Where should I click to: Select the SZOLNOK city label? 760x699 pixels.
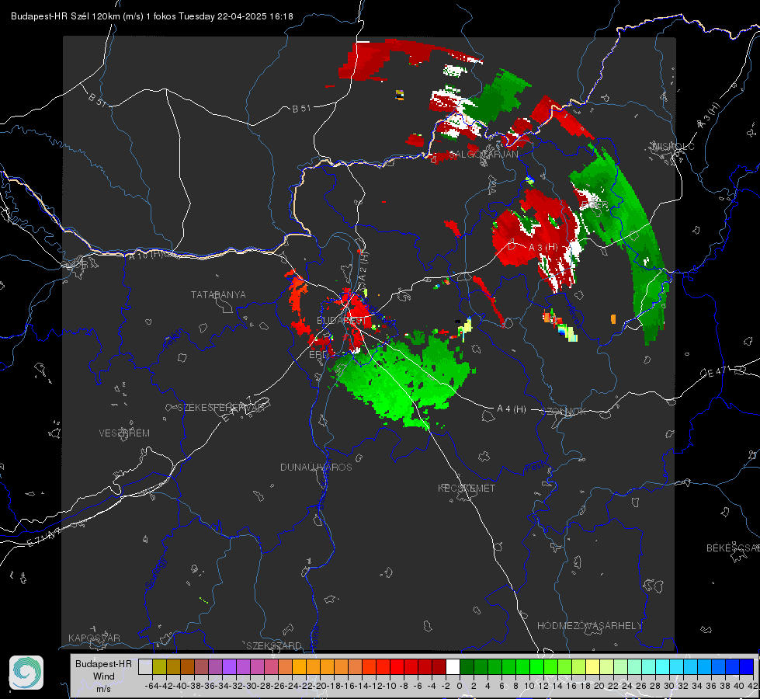coord(564,411)
